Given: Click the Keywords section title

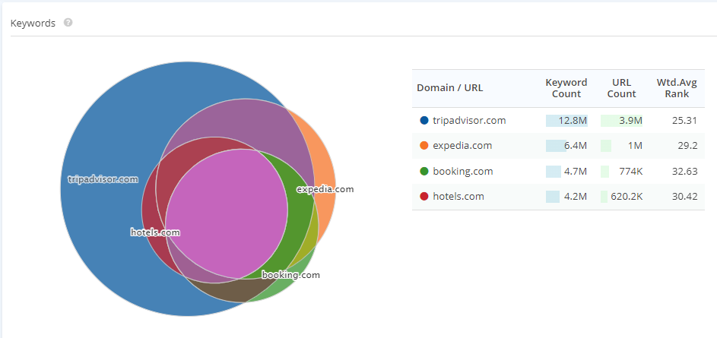Looking at the screenshot, I should tap(33, 23).
